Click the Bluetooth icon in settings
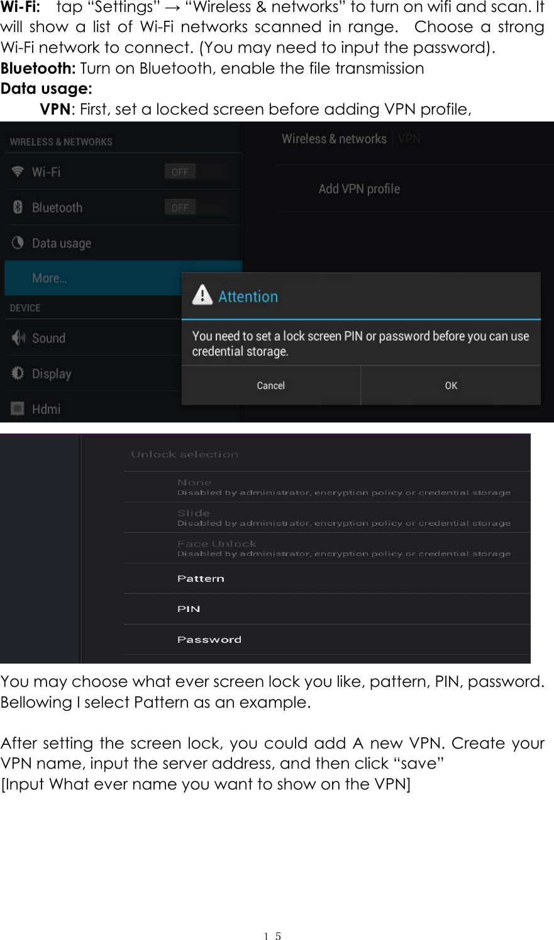This screenshot has width=554, height=940. [x=18, y=207]
